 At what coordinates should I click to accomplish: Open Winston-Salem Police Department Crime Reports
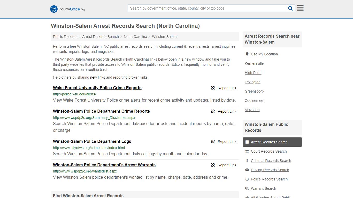(x=101, y=111)
